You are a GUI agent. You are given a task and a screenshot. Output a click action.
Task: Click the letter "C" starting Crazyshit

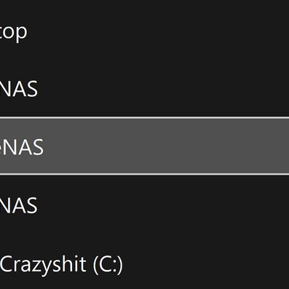[x=7, y=264]
